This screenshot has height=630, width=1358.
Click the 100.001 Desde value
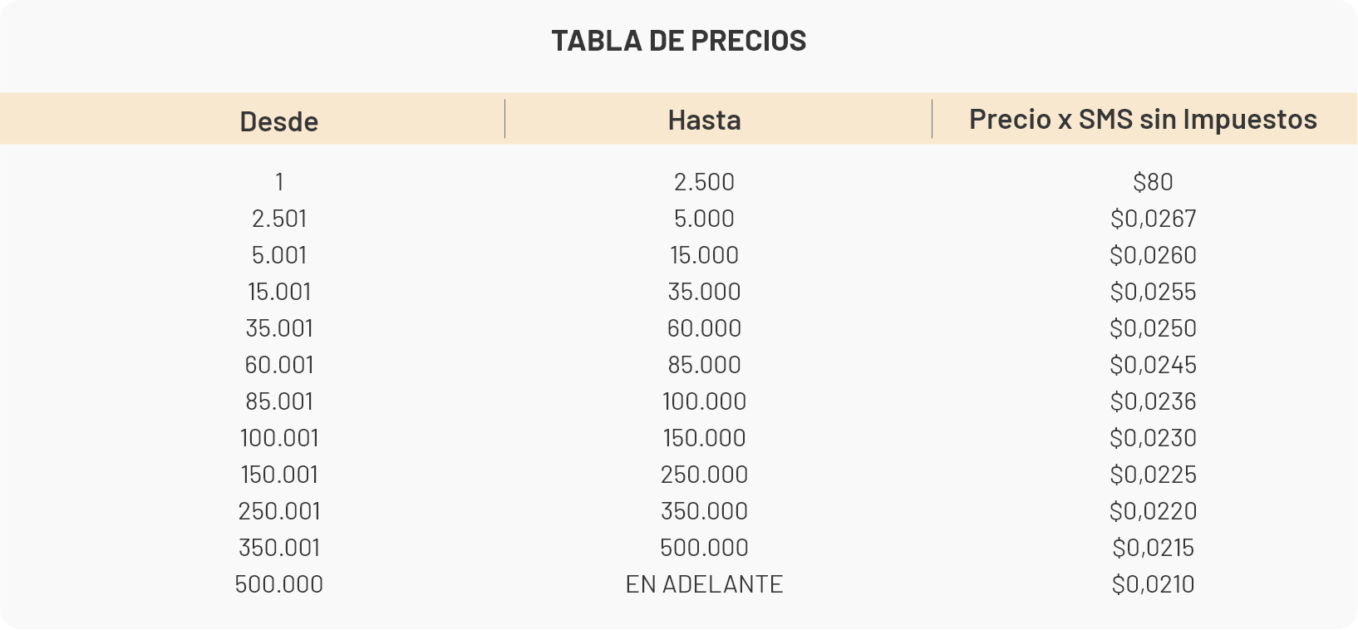click(x=278, y=438)
